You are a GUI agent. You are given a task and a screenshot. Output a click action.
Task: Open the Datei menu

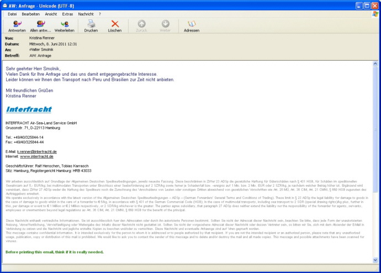[x=12, y=13]
